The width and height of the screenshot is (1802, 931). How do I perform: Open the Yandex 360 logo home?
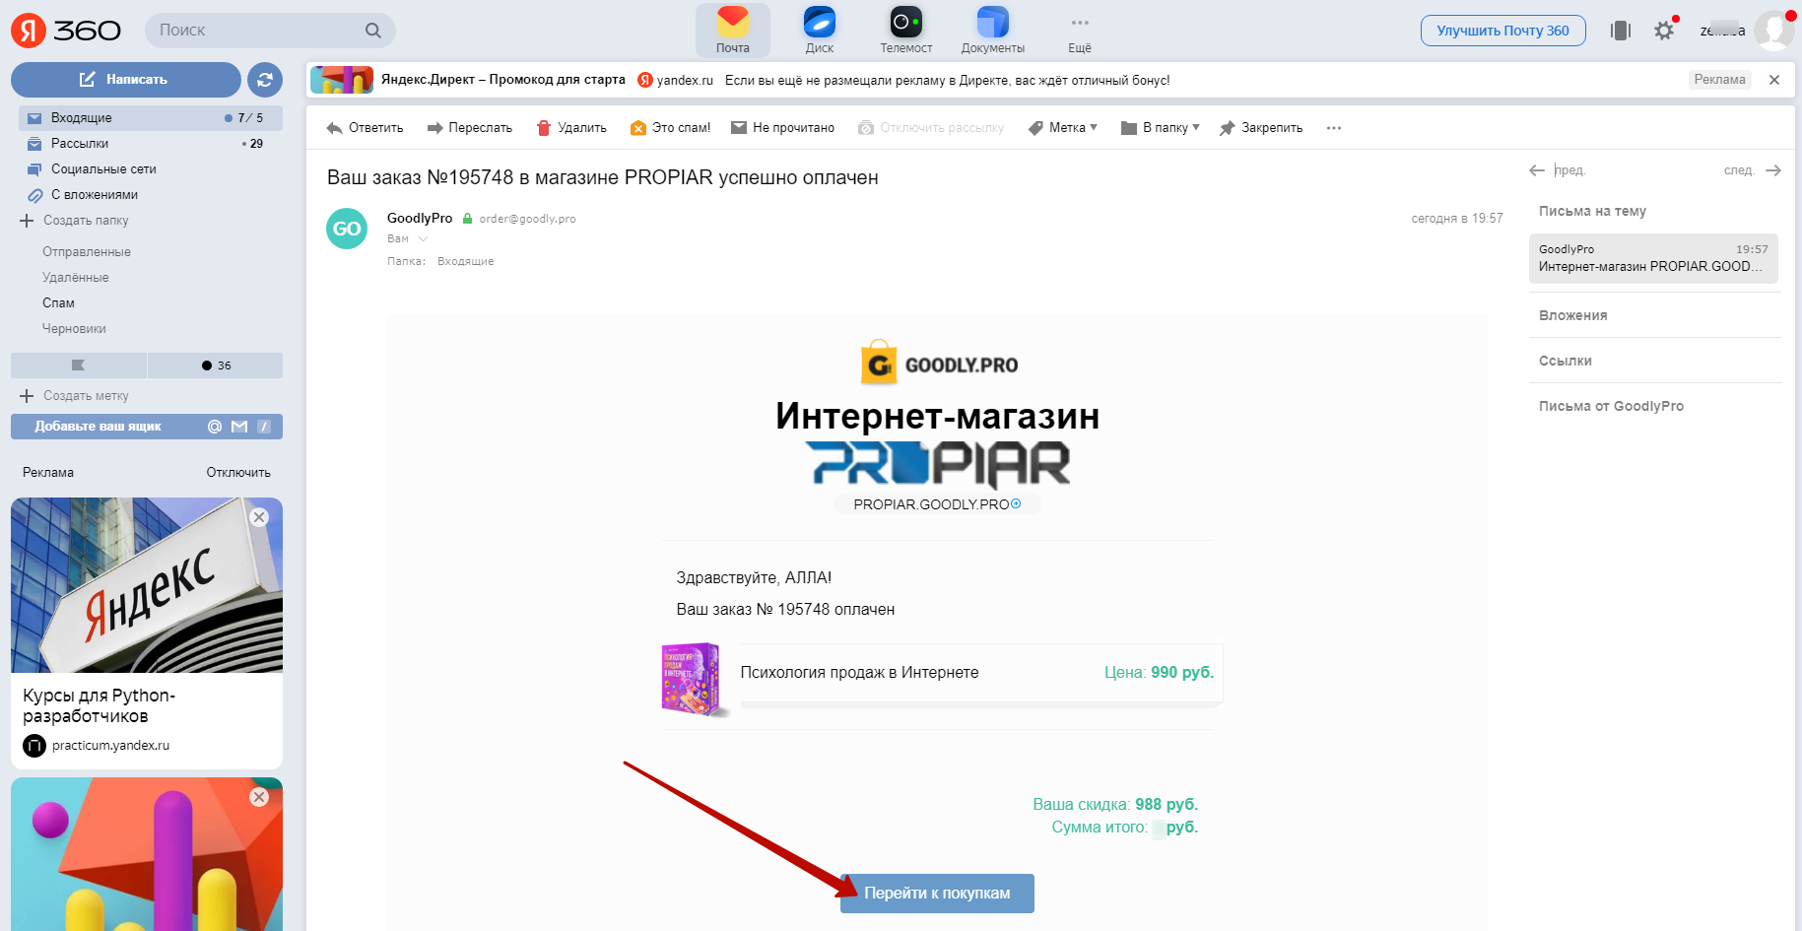point(66,31)
